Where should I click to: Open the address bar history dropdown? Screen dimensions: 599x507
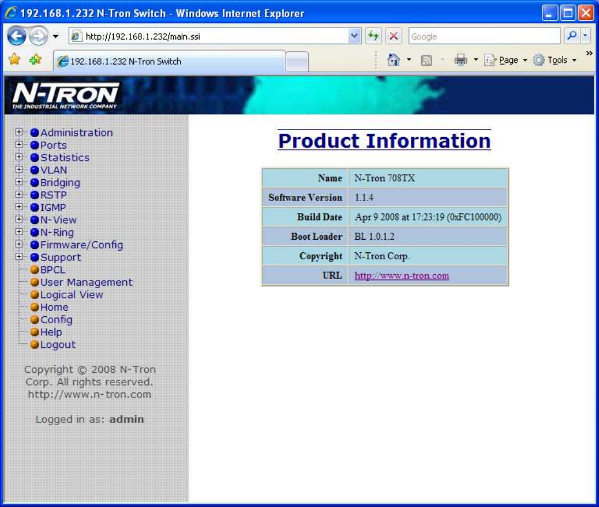point(354,36)
